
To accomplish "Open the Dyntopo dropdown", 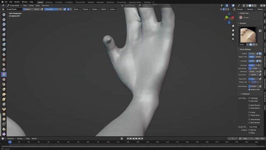I will [241, 9].
